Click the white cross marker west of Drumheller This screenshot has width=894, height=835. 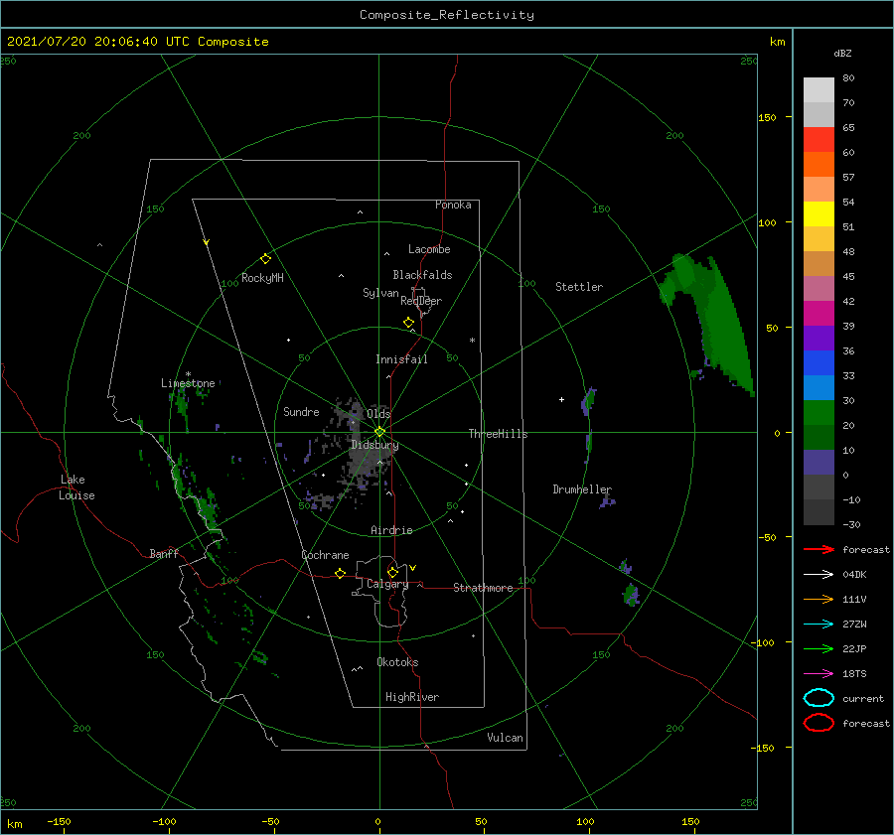pos(561,399)
